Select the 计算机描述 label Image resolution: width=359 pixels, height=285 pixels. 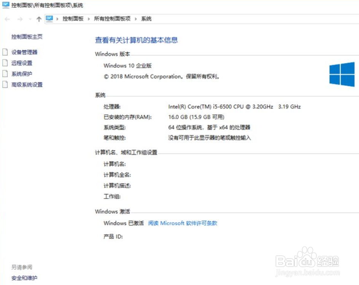pyautogui.click(x=117, y=186)
